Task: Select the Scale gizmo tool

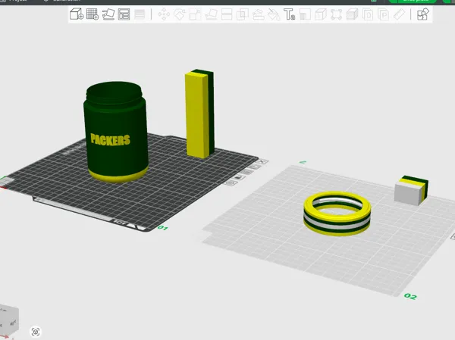Action: 195,14
